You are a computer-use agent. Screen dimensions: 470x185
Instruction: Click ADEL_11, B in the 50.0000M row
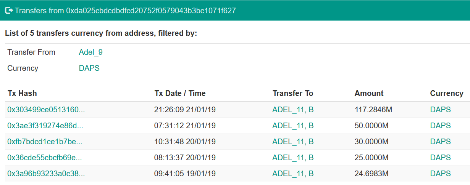click(x=293, y=126)
